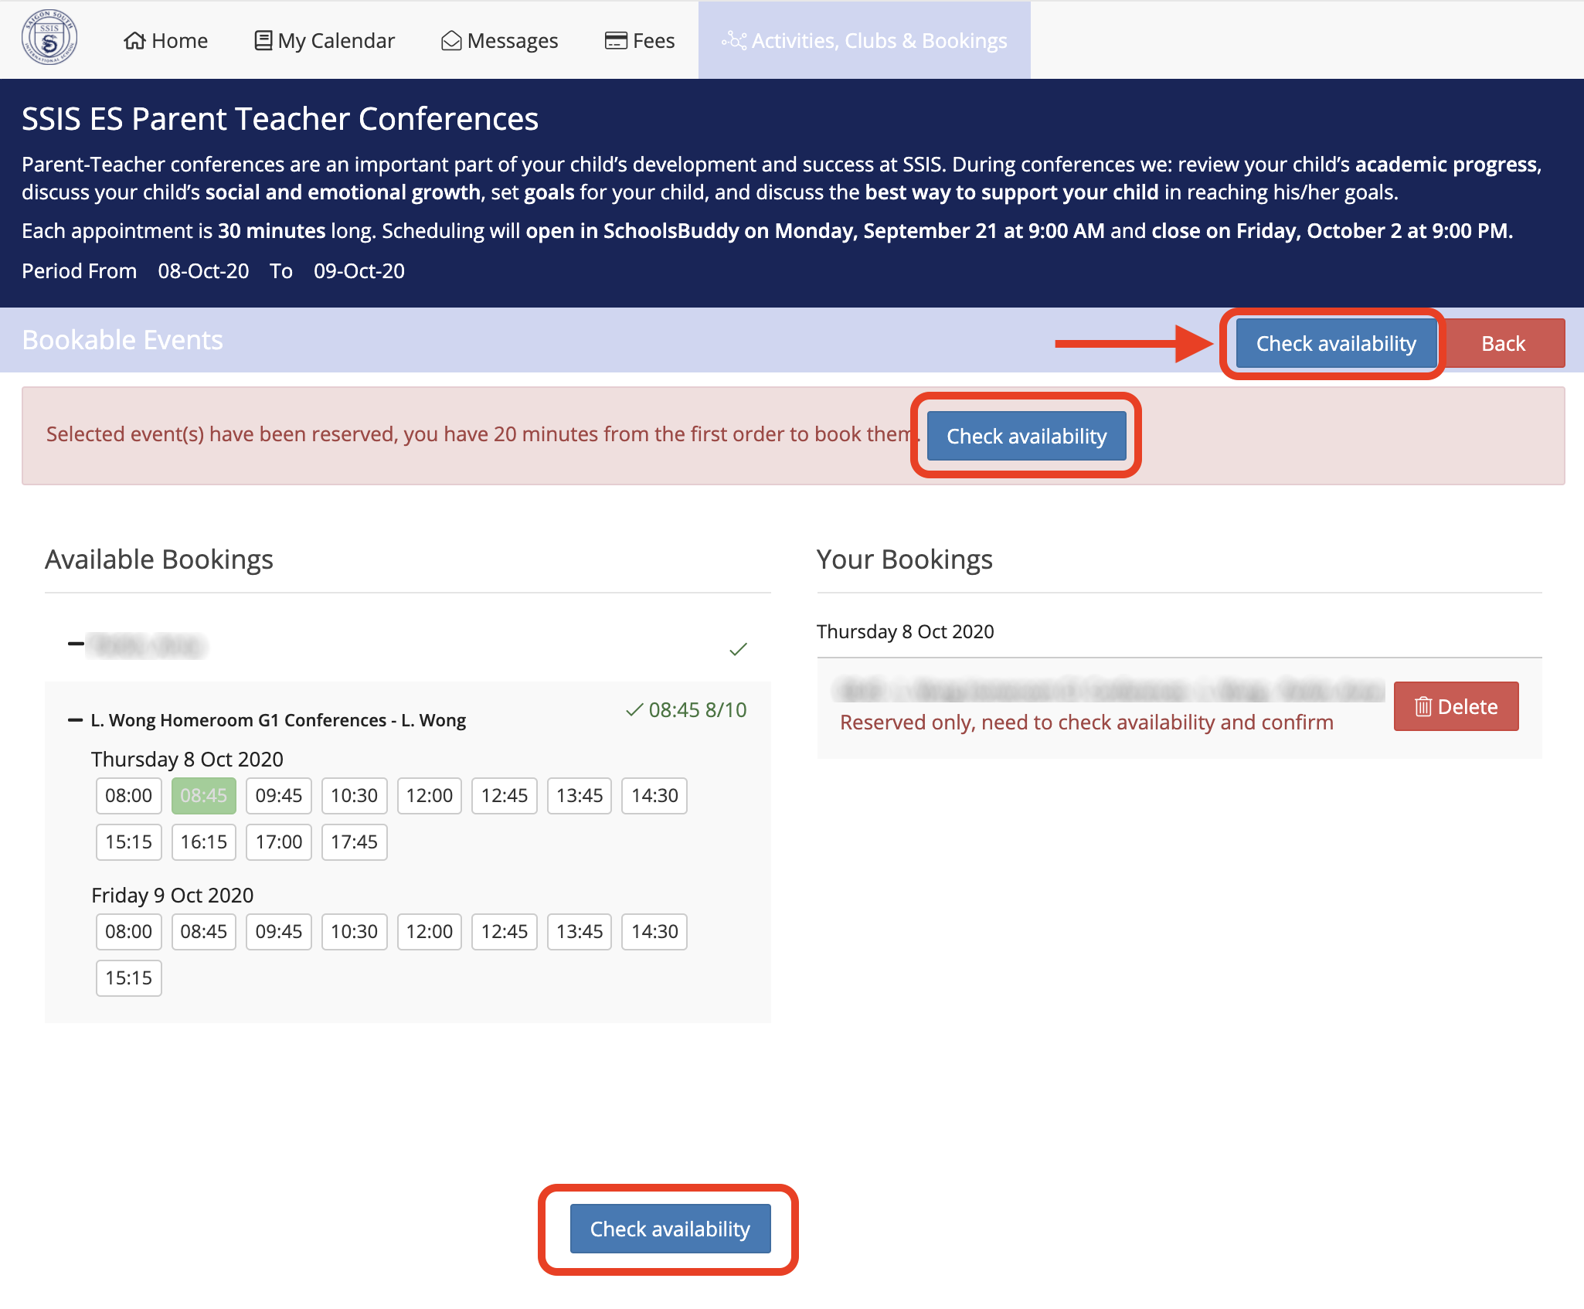Screen dimensions: 1584x1309
Task: Click the Messages envelope icon
Action: pyautogui.click(x=451, y=40)
